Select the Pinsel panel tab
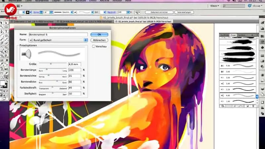265x149 pixels. click(233, 35)
